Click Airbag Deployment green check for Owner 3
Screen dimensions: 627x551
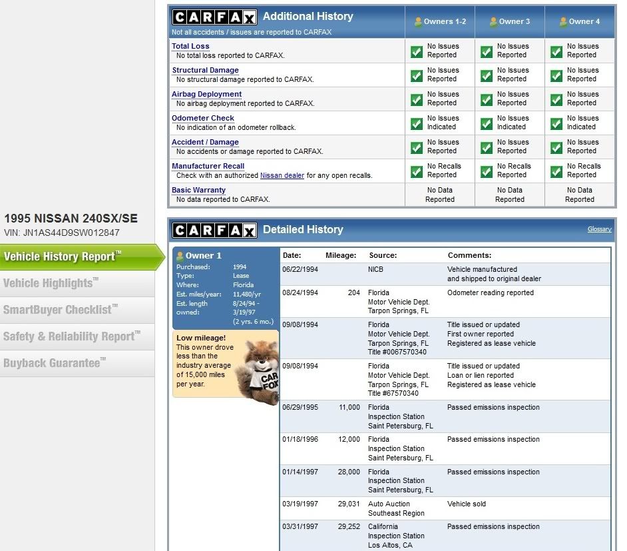pyautogui.click(x=487, y=100)
